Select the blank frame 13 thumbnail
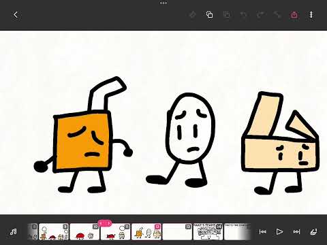This screenshot has width=327, height=245. point(177,231)
